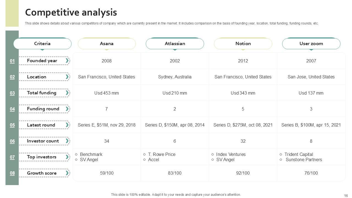352x198 pixels.
Task: Click the Sydney, Australia location cell
Action: coord(175,77)
